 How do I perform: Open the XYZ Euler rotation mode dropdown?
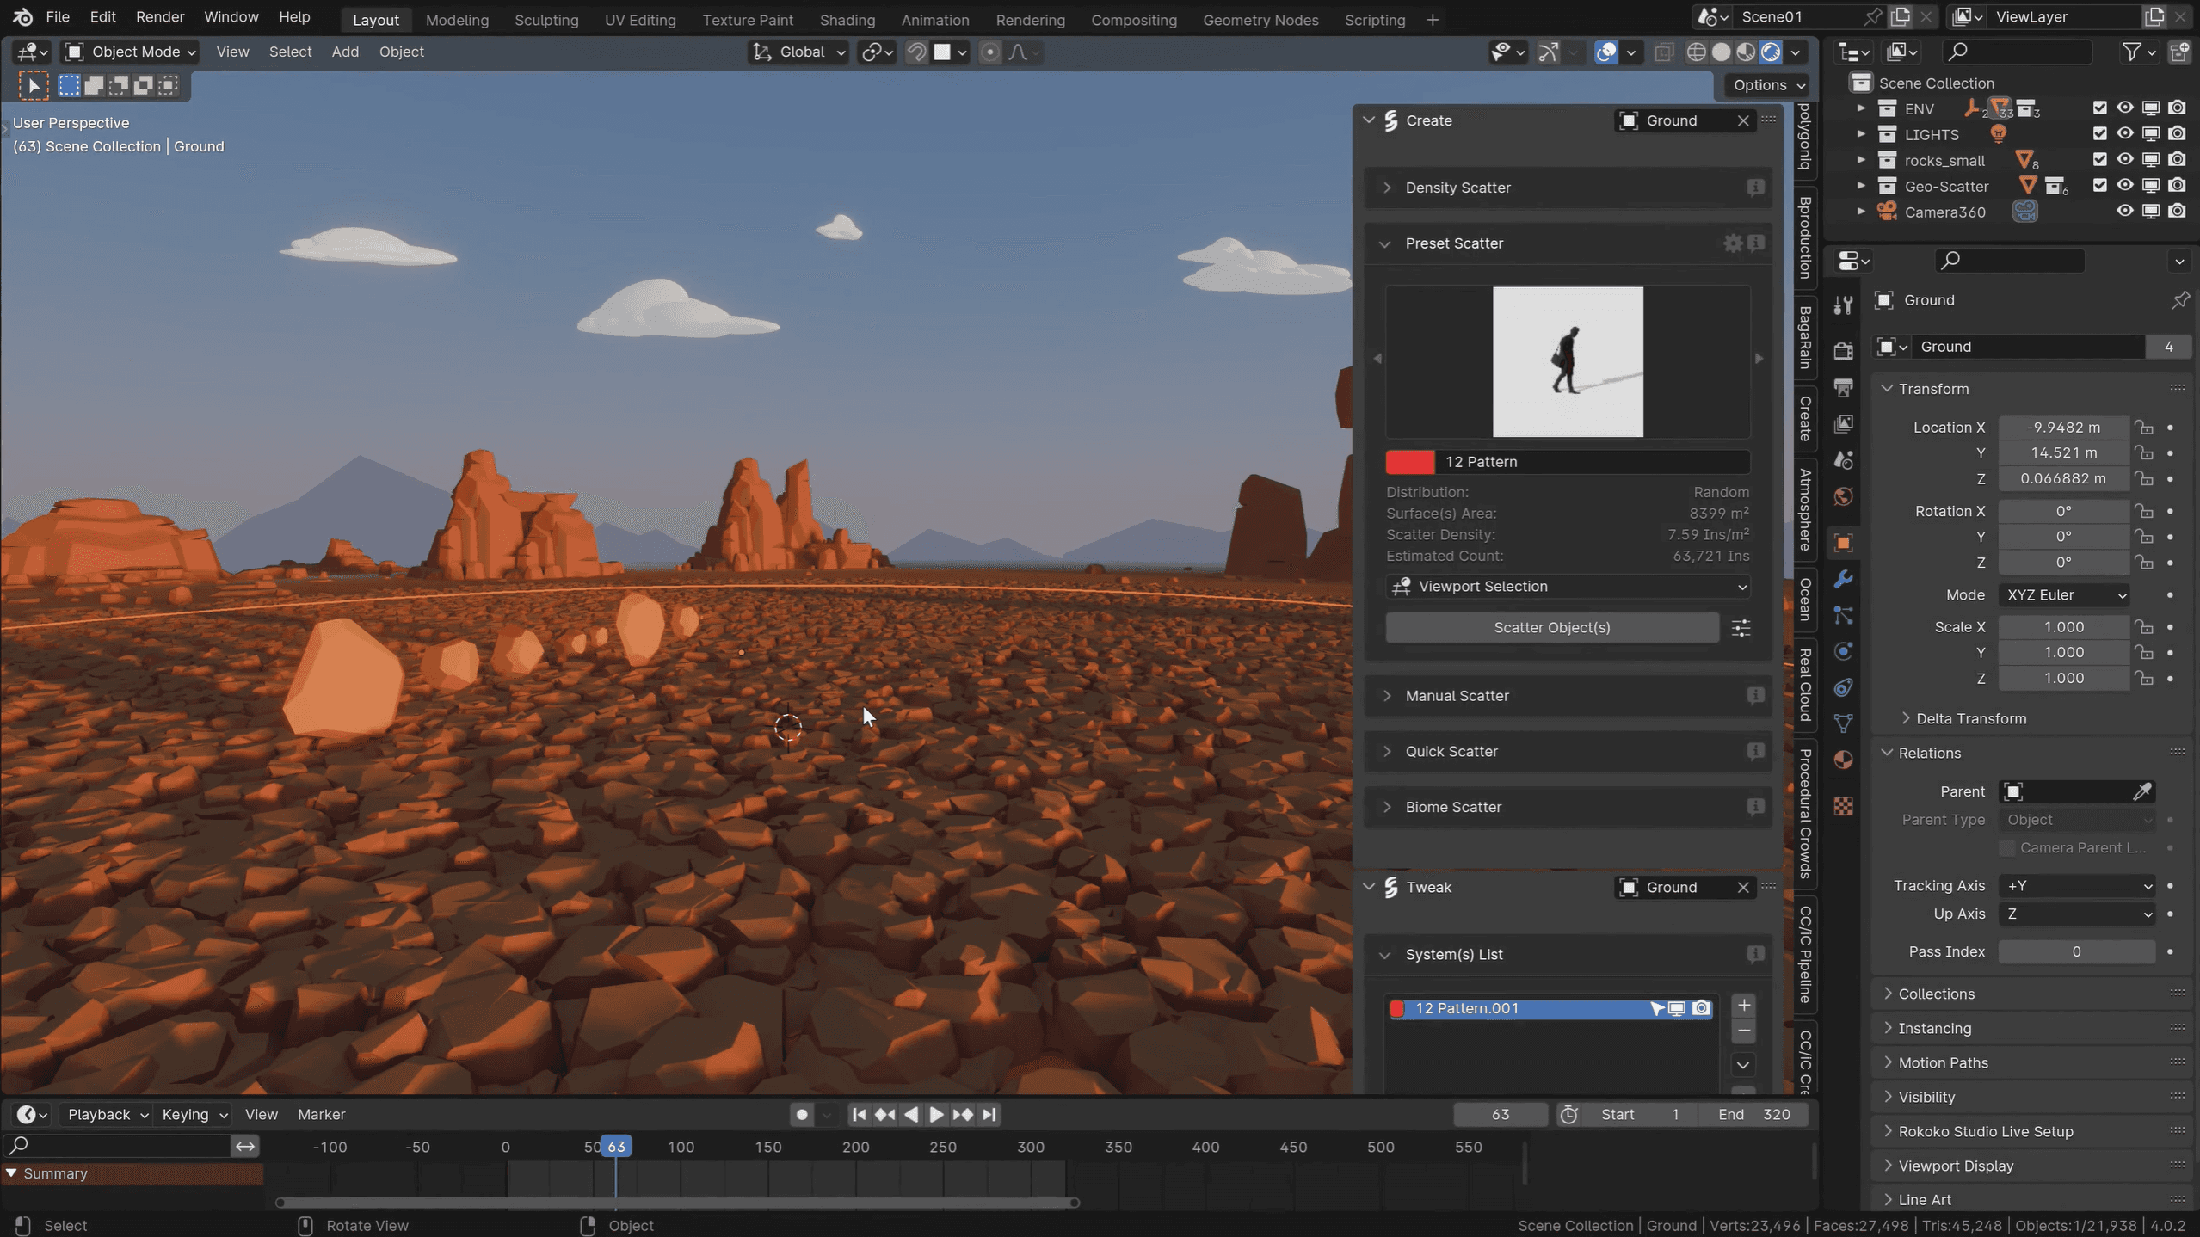click(x=2064, y=595)
